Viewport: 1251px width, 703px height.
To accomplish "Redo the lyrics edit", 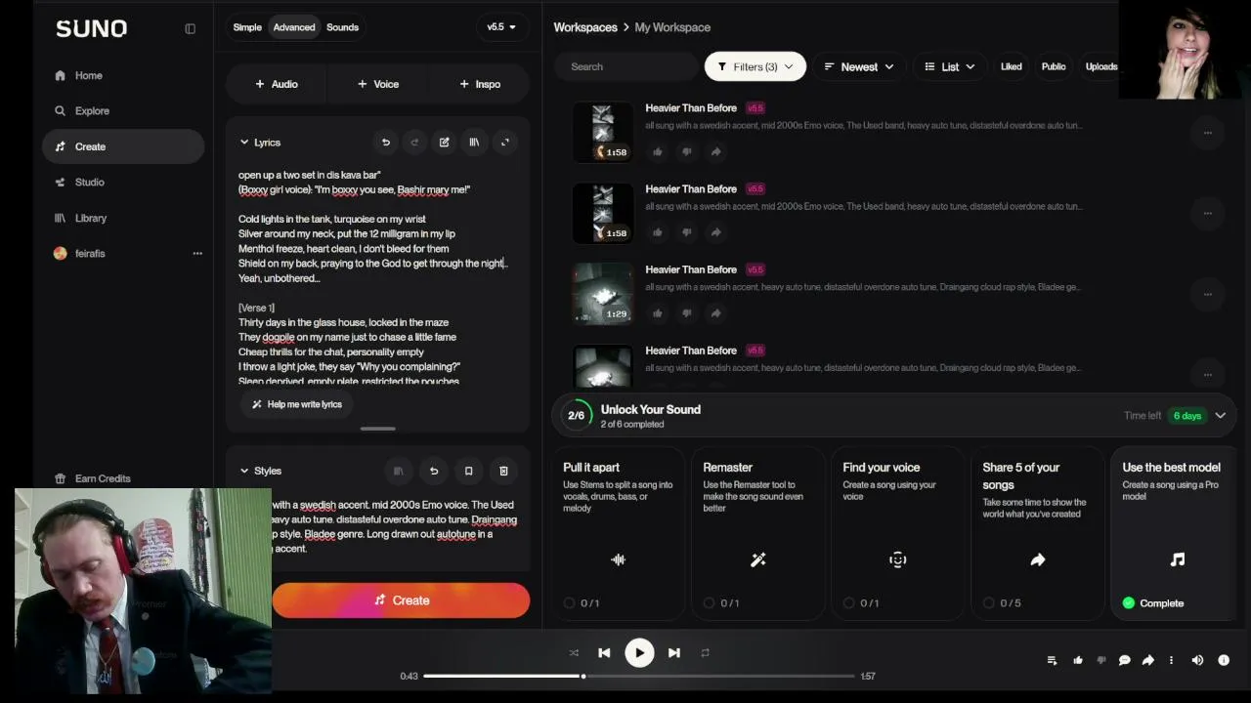I will 414,143.
